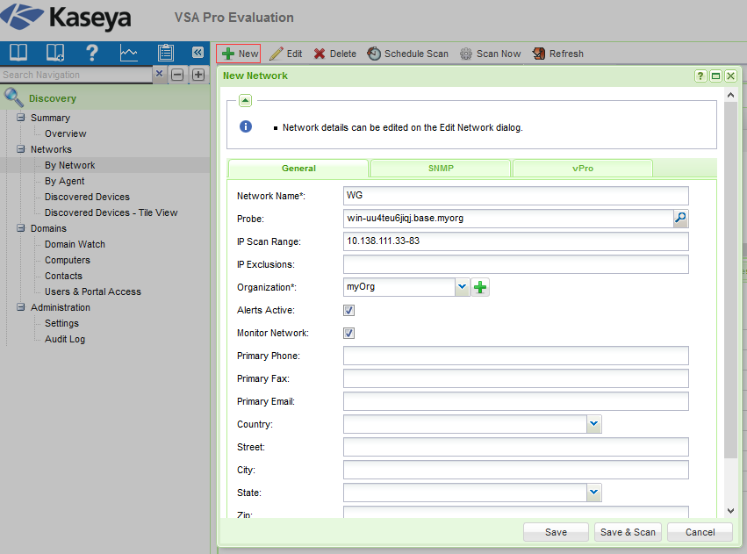Expand the State dropdown
This screenshot has width=747, height=554.
(593, 493)
